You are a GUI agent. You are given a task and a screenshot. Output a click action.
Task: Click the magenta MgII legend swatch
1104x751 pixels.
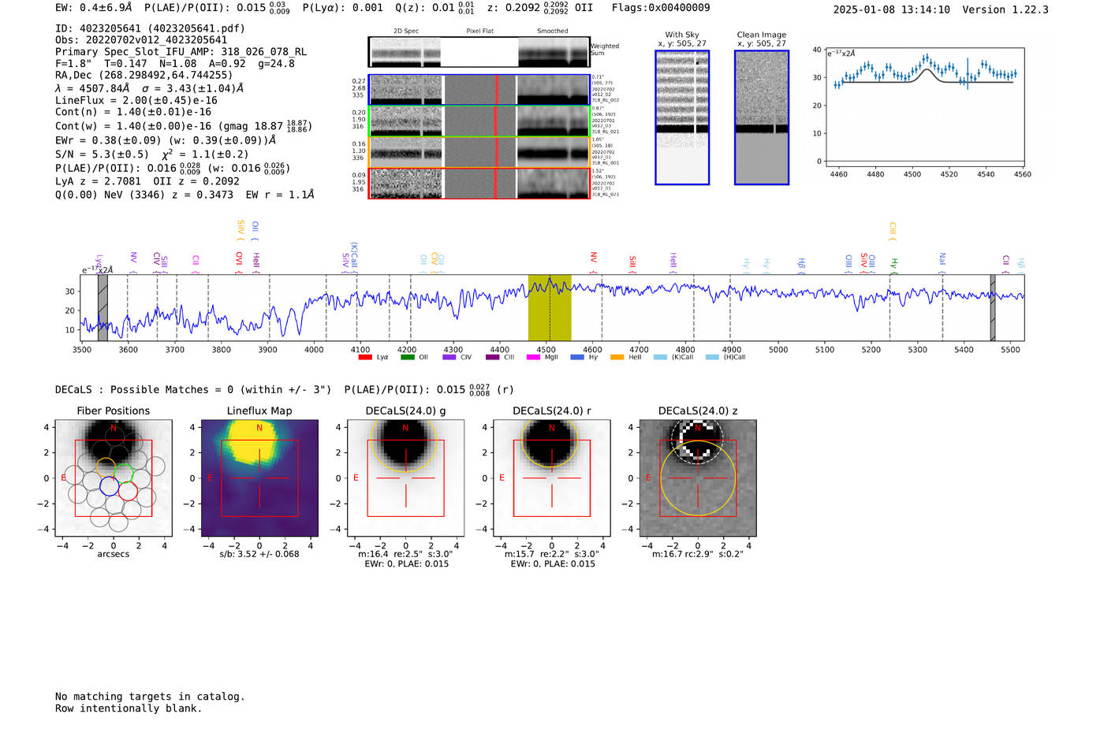pos(533,357)
